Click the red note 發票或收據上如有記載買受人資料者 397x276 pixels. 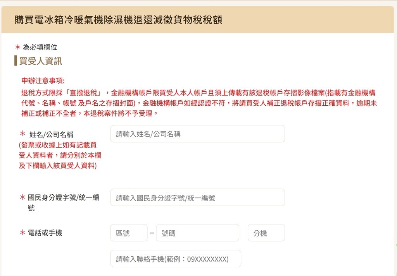coord(60,156)
